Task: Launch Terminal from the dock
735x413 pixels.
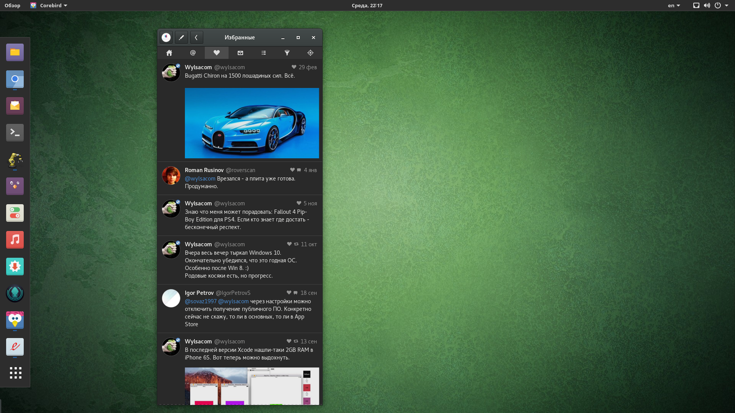Action: click(x=15, y=133)
